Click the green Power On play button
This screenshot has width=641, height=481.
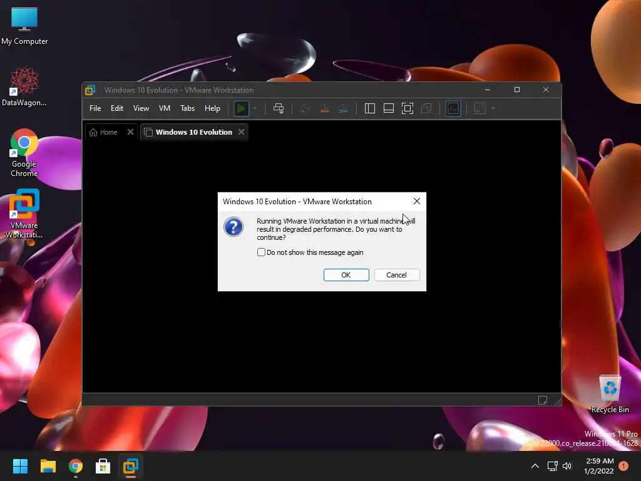pyautogui.click(x=241, y=108)
